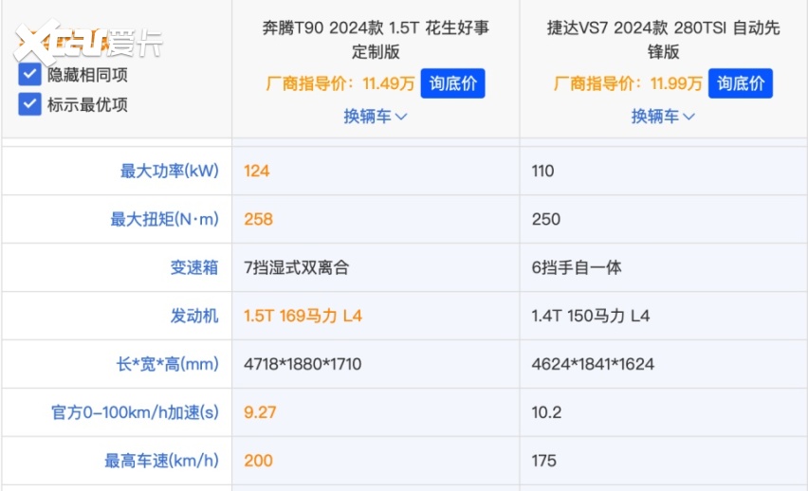
Task: Select the 175 top speed value
Action: coord(544,460)
